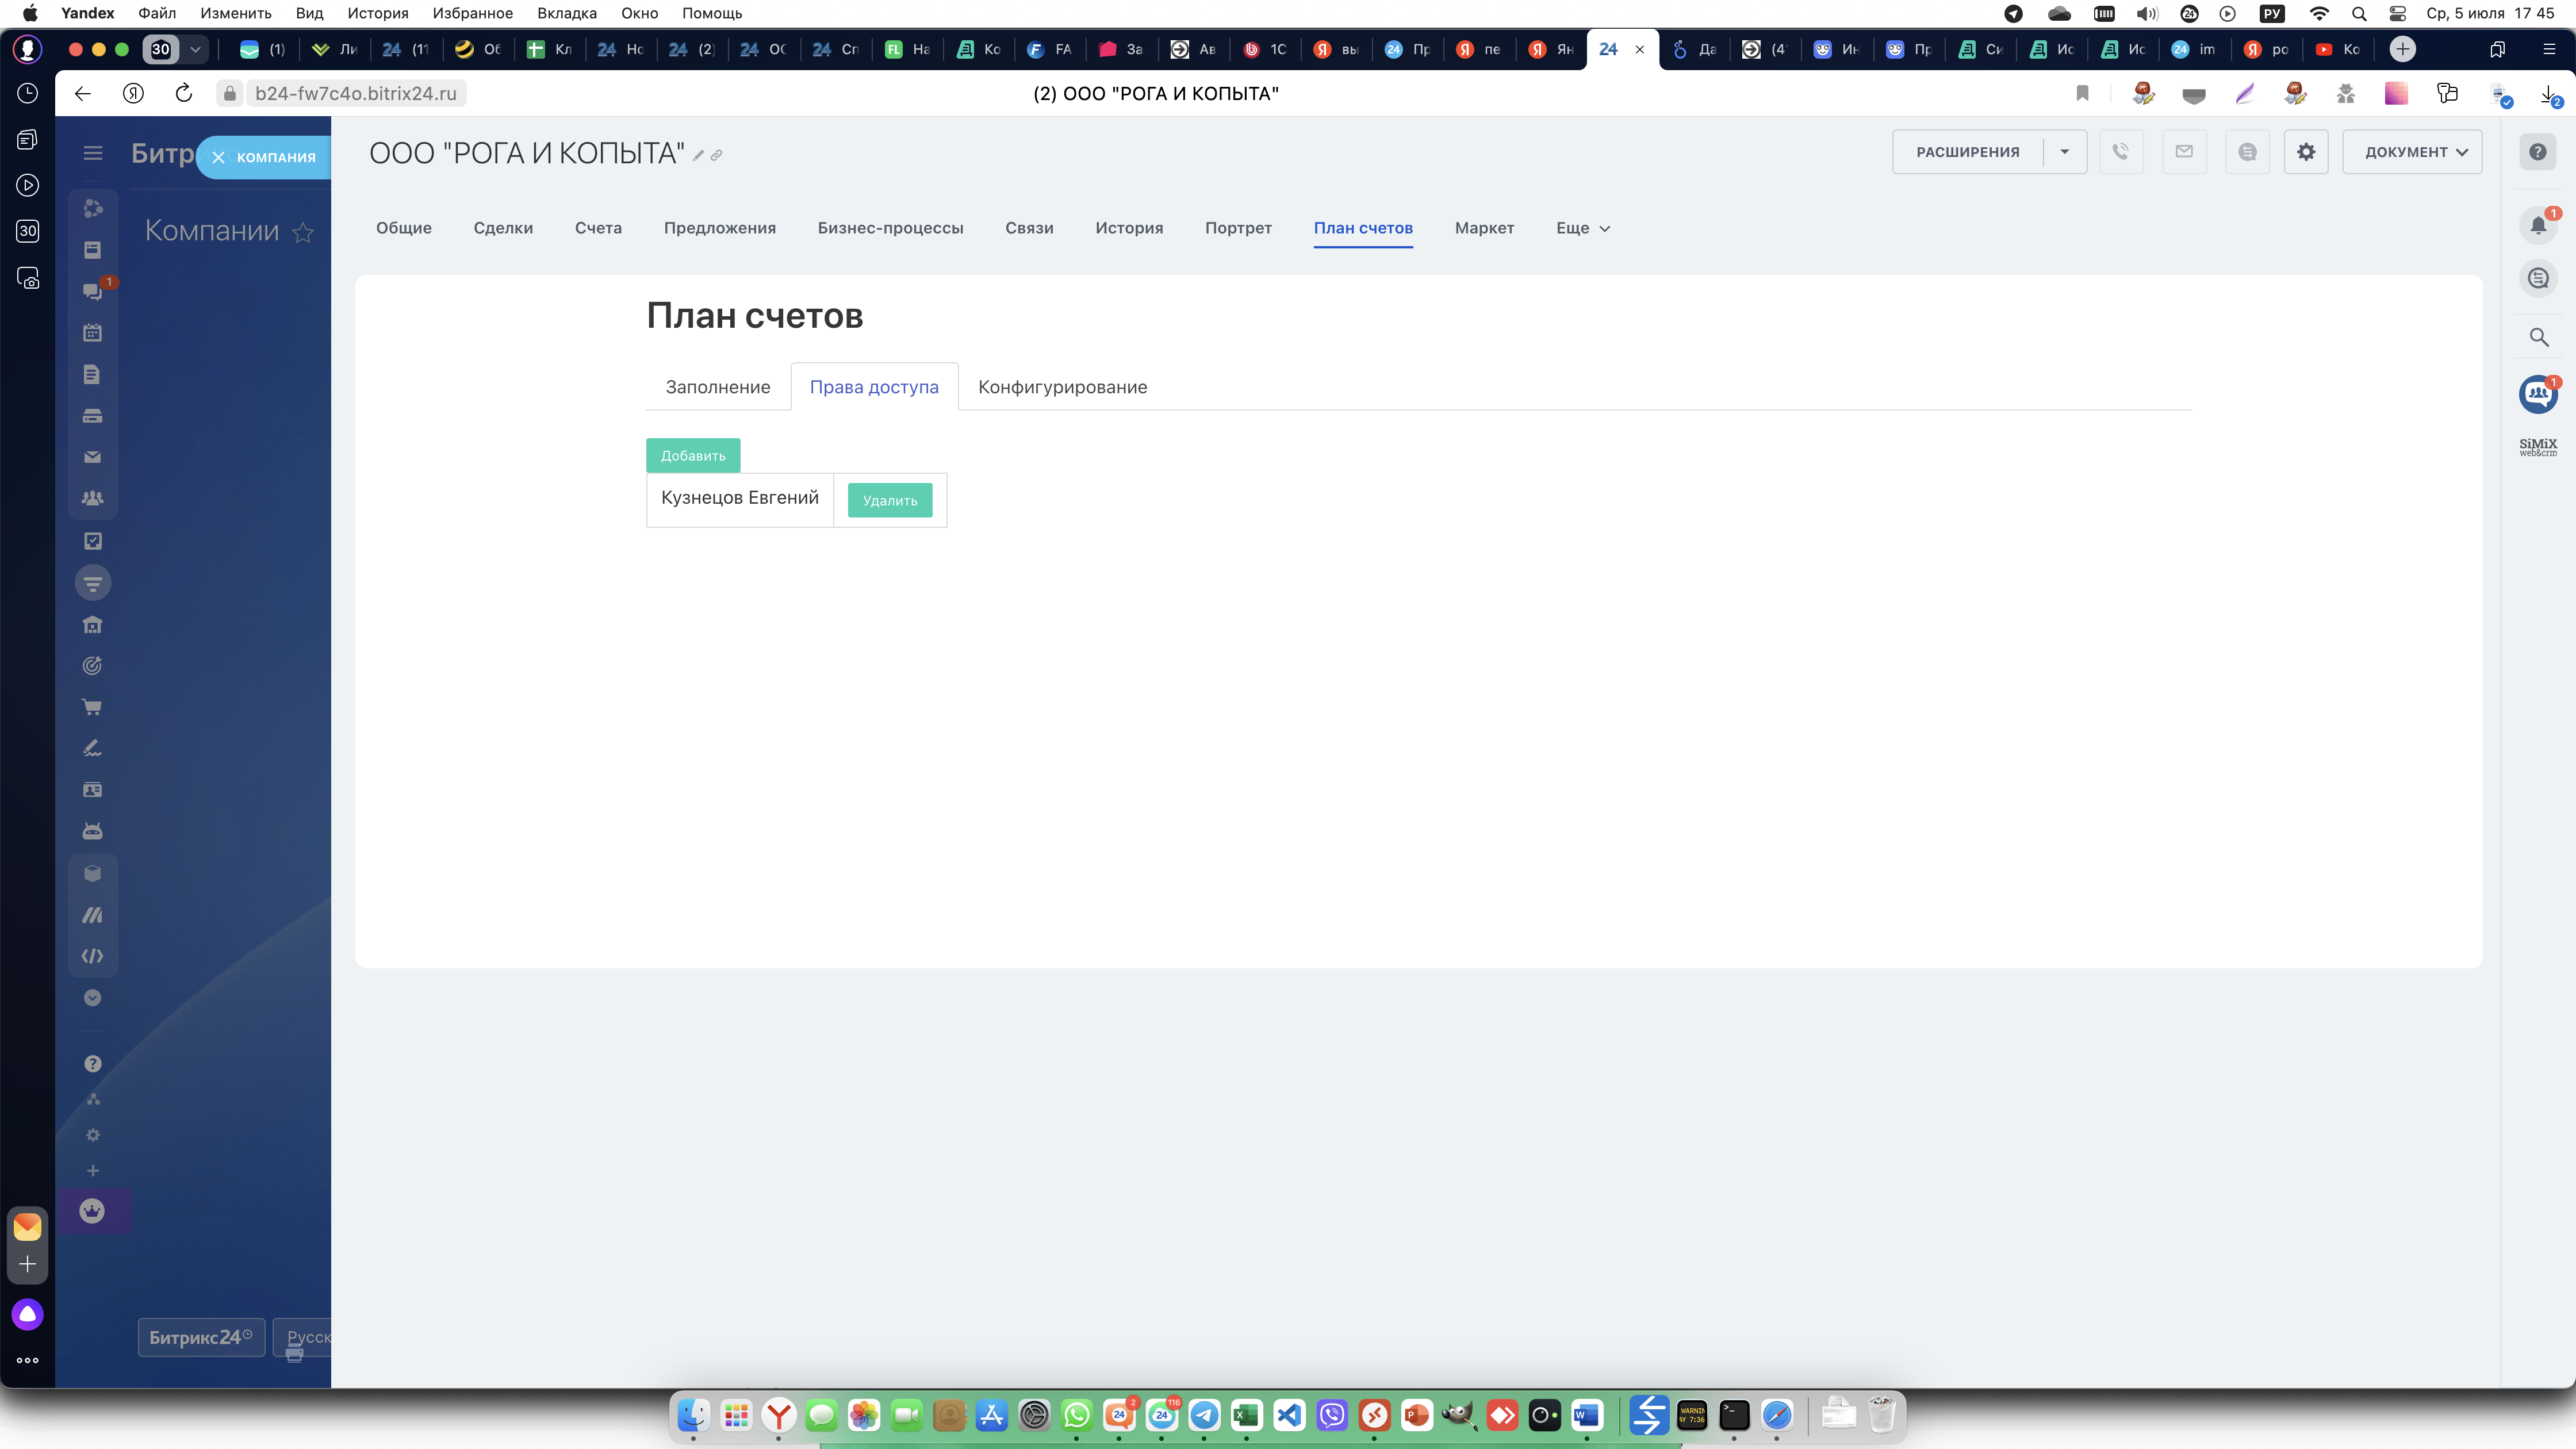Toggle the hamburger menu in left sidebar
The height and width of the screenshot is (1449, 2576).
tap(93, 153)
